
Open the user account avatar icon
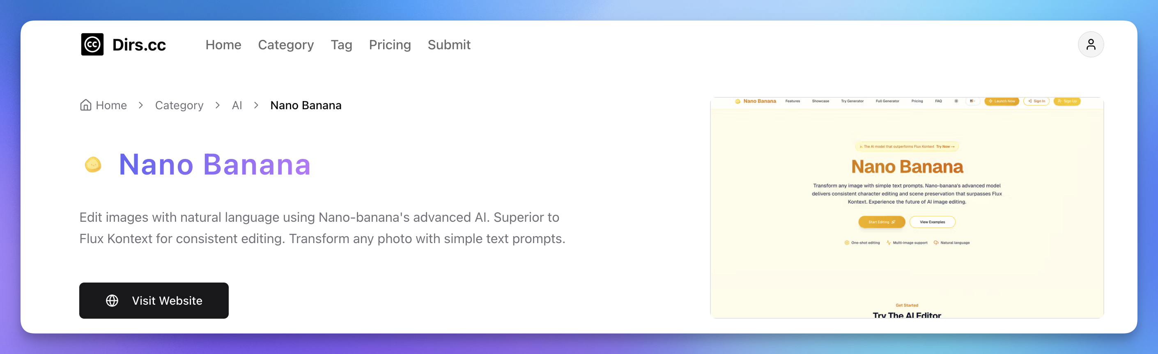click(x=1091, y=44)
